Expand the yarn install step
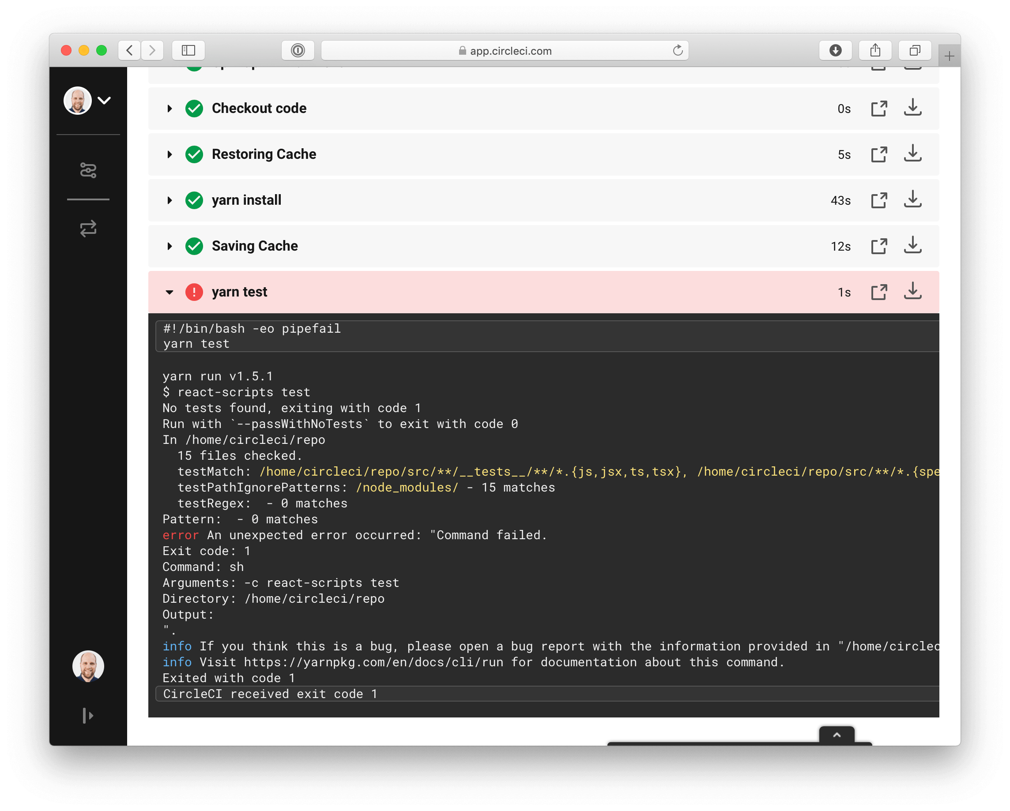 170,200
